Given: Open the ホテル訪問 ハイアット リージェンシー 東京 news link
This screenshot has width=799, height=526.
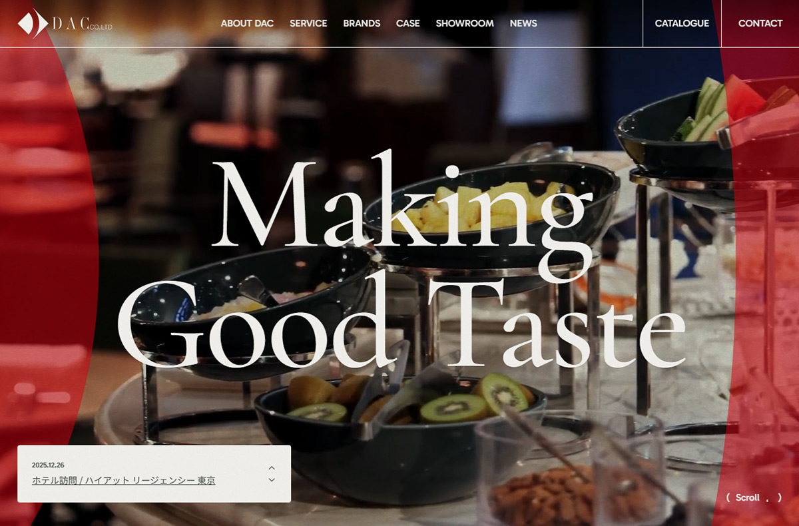Looking at the screenshot, I should pos(124,480).
